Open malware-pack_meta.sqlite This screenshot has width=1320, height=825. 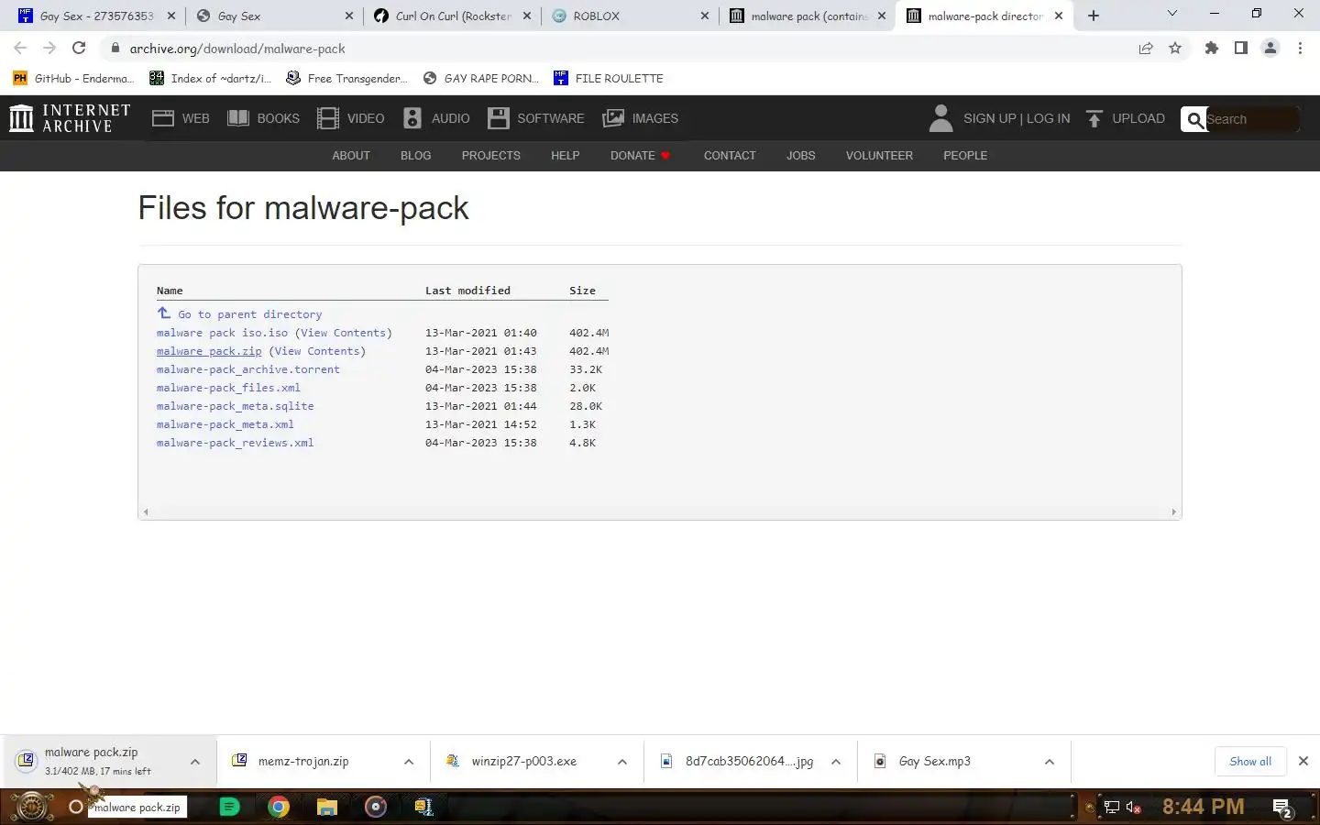236,406
